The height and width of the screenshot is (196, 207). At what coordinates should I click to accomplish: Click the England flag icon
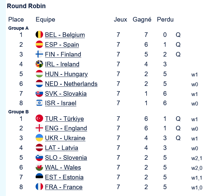click(39, 128)
